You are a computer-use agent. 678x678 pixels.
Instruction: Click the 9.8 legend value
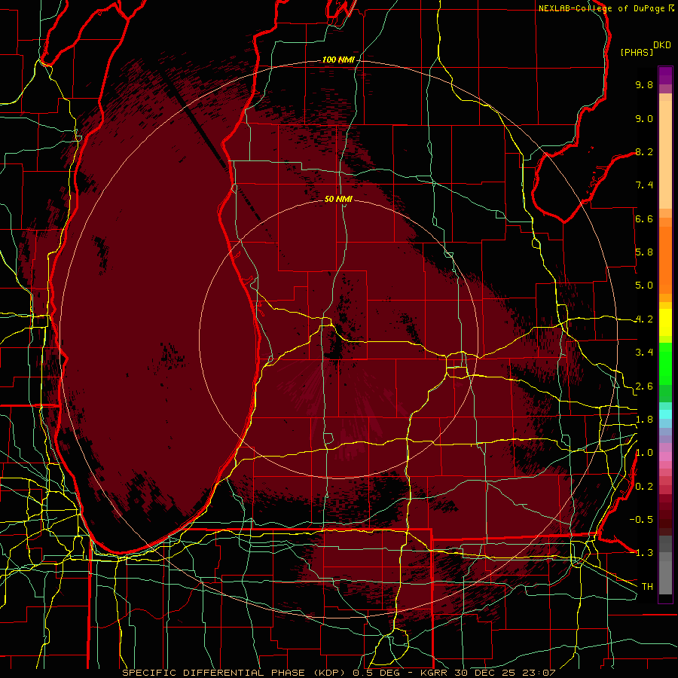(x=644, y=84)
